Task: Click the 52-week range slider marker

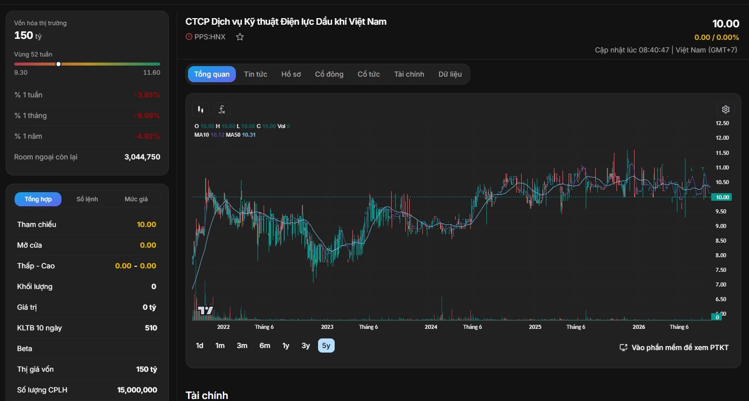Action: pyautogui.click(x=58, y=64)
